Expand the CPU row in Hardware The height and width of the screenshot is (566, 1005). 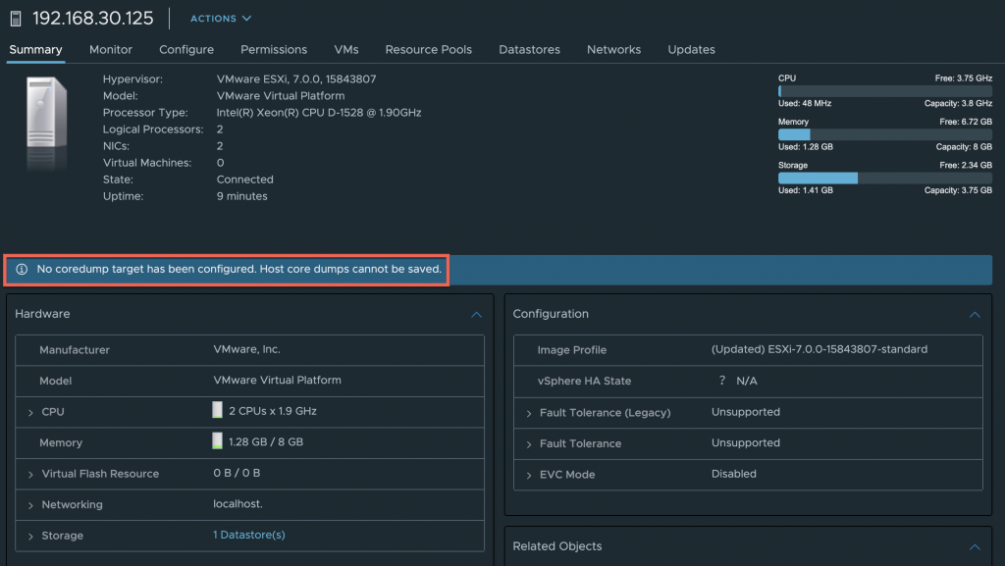30,412
